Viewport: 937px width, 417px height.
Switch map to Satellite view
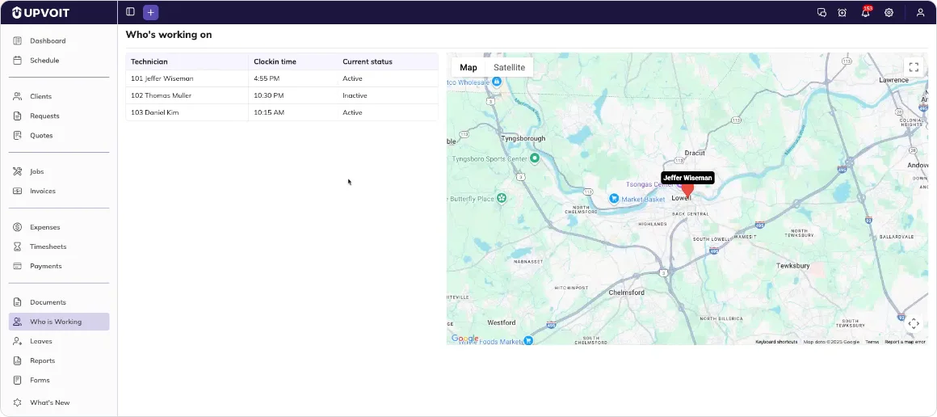(x=509, y=68)
